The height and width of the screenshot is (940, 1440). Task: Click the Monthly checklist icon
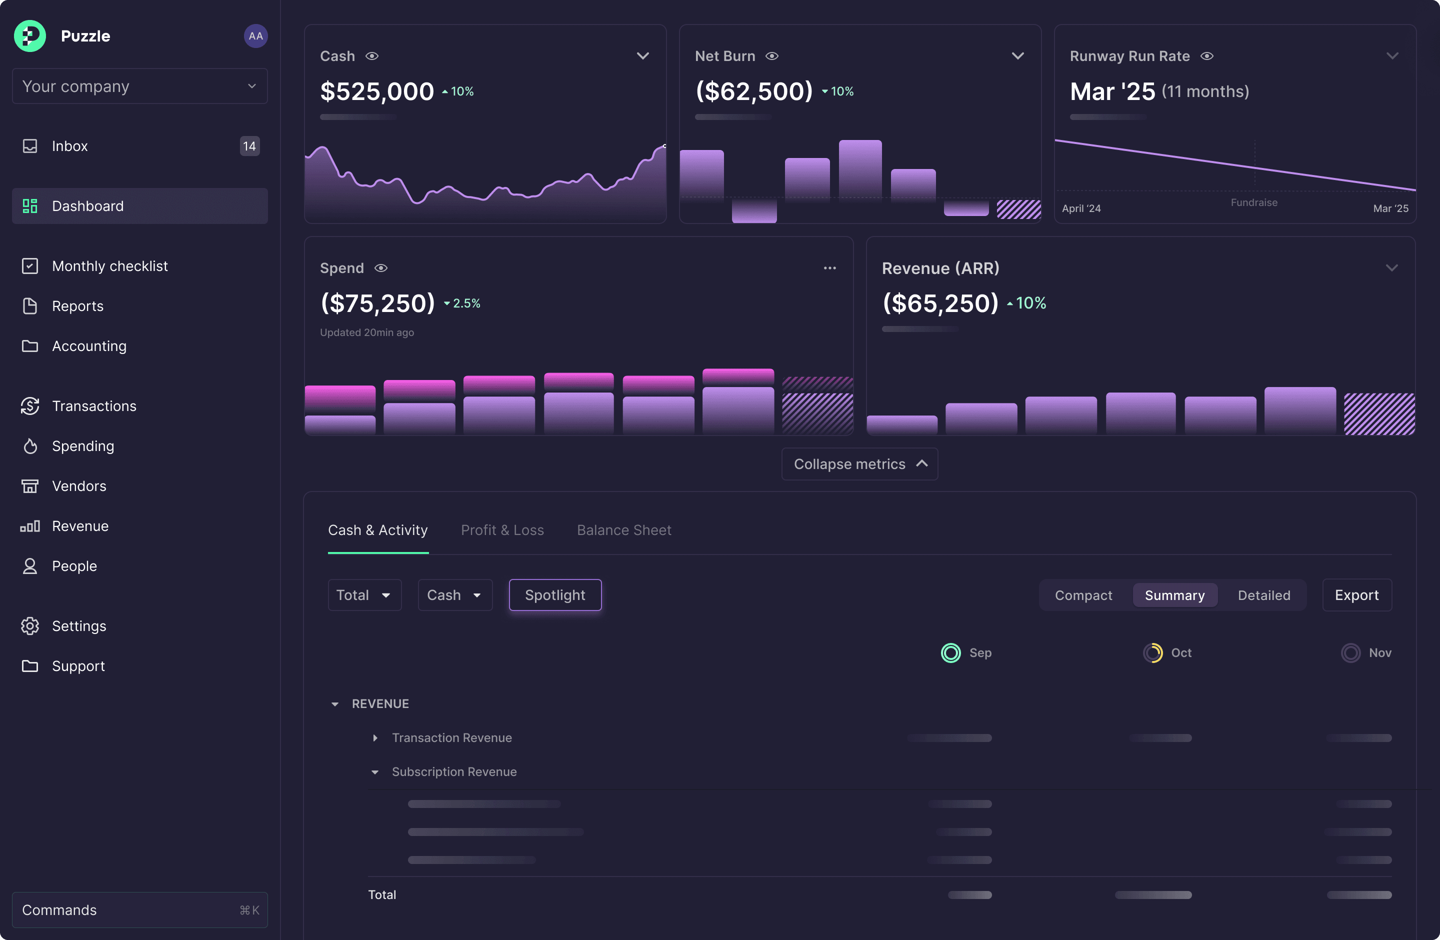29,266
